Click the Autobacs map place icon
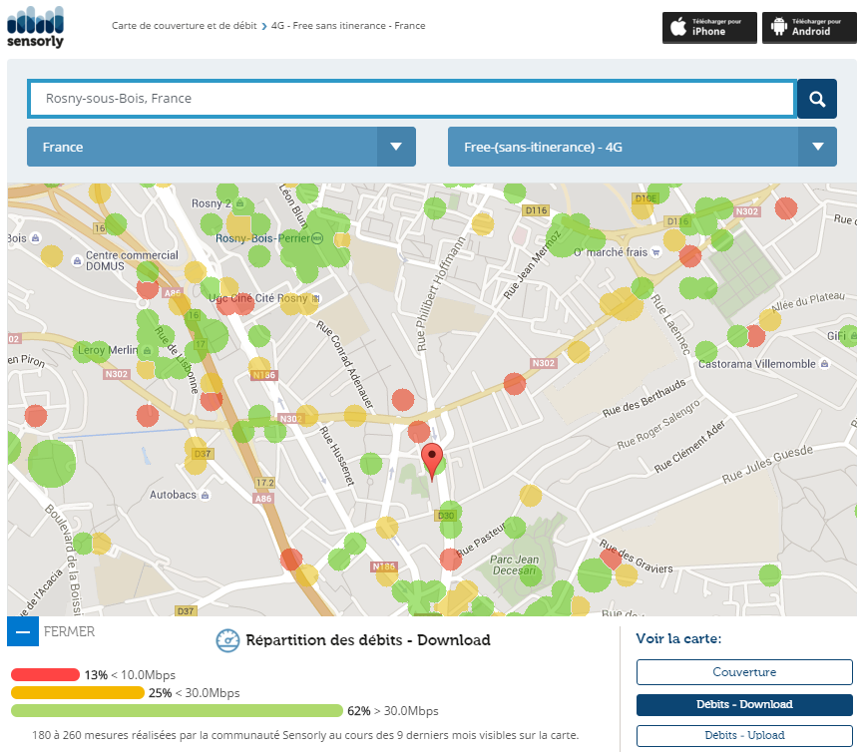862x753 pixels. click(205, 495)
